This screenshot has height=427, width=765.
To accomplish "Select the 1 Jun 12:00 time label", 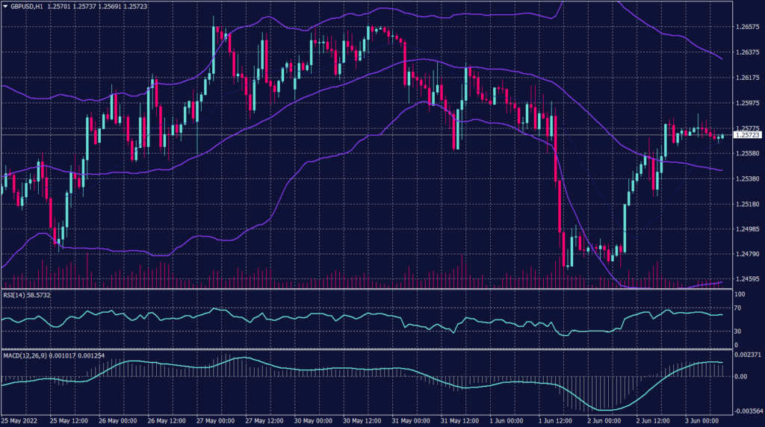I will pos(558,421).
